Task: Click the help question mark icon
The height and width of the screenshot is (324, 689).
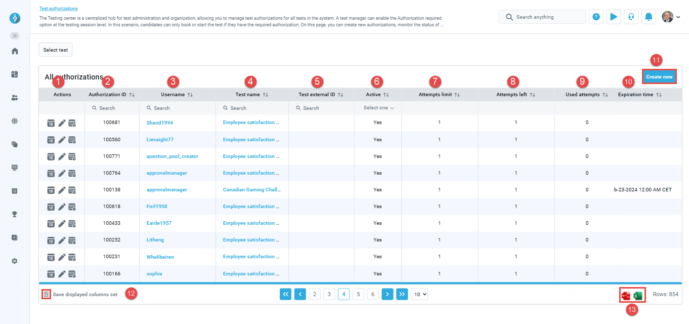Action: pyautogui.click(x=596, y=17)
